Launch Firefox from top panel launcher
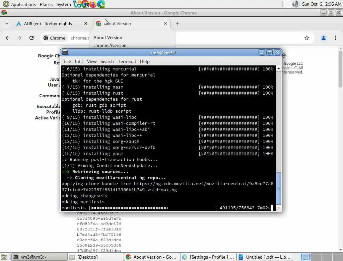The width and height of the screenshot is (343, 261). point(93,4)
